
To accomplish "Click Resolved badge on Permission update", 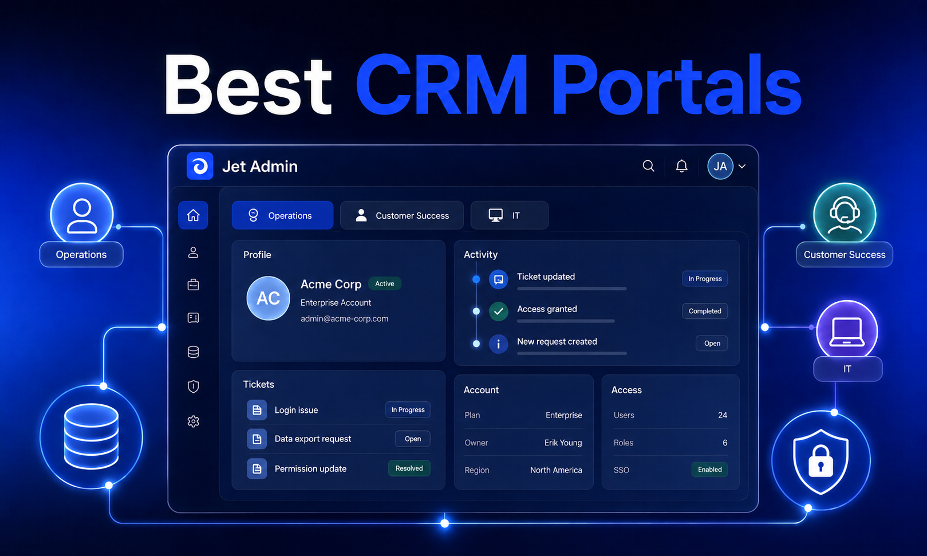I will (x=409, y=468).
